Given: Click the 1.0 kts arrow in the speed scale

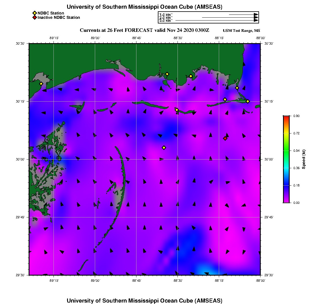Looking at the screenshot, I should point(243,14).
